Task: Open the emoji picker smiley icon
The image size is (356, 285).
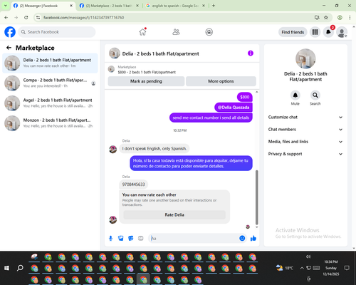Action: [242, 238]
